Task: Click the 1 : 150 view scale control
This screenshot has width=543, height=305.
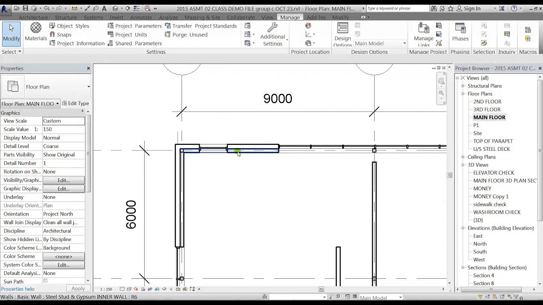Action: point(106,289)
